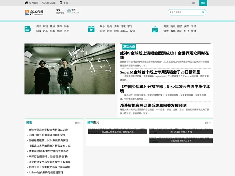Screen dimensions: 235x176
Task: Open article 突破经营瓶颈：SCM系统助力实现
Action: point(48,140)
